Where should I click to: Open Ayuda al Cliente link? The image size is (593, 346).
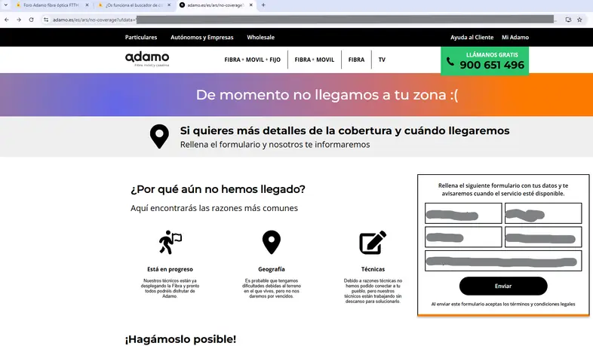coord(472,38)
